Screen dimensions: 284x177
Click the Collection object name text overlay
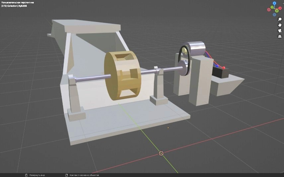13,6
